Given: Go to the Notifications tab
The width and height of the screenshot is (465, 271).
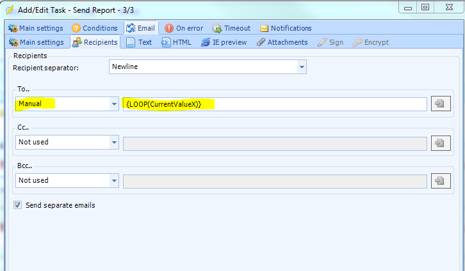Looking at the screenshot, I should (x=285, y=28).
